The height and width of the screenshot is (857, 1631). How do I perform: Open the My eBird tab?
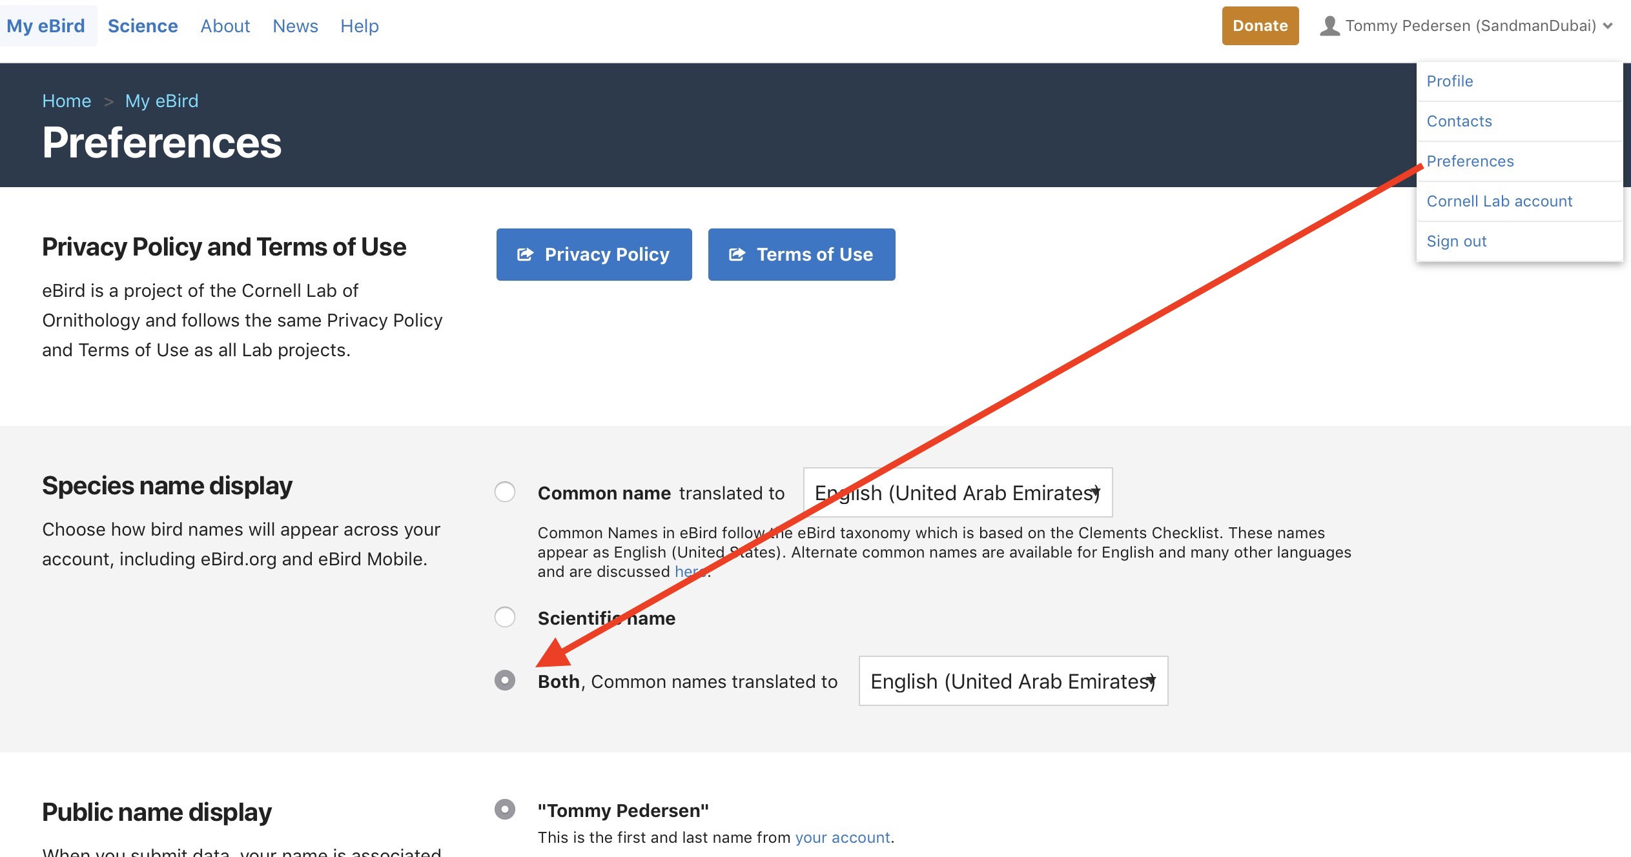[x=46, y=26]
